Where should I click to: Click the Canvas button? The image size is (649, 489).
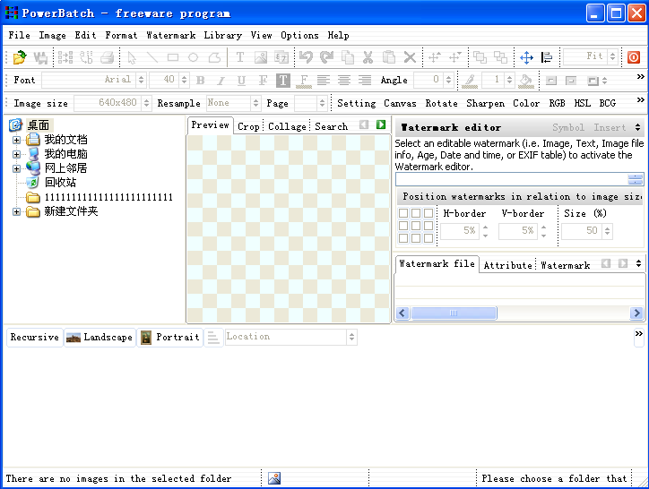(x=400, y=104)
